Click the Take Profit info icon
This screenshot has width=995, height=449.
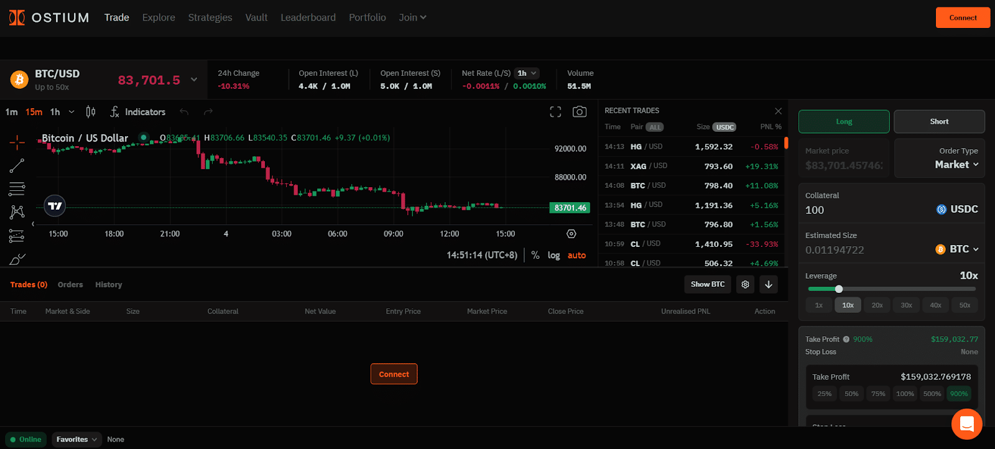(x=846, y=340)
